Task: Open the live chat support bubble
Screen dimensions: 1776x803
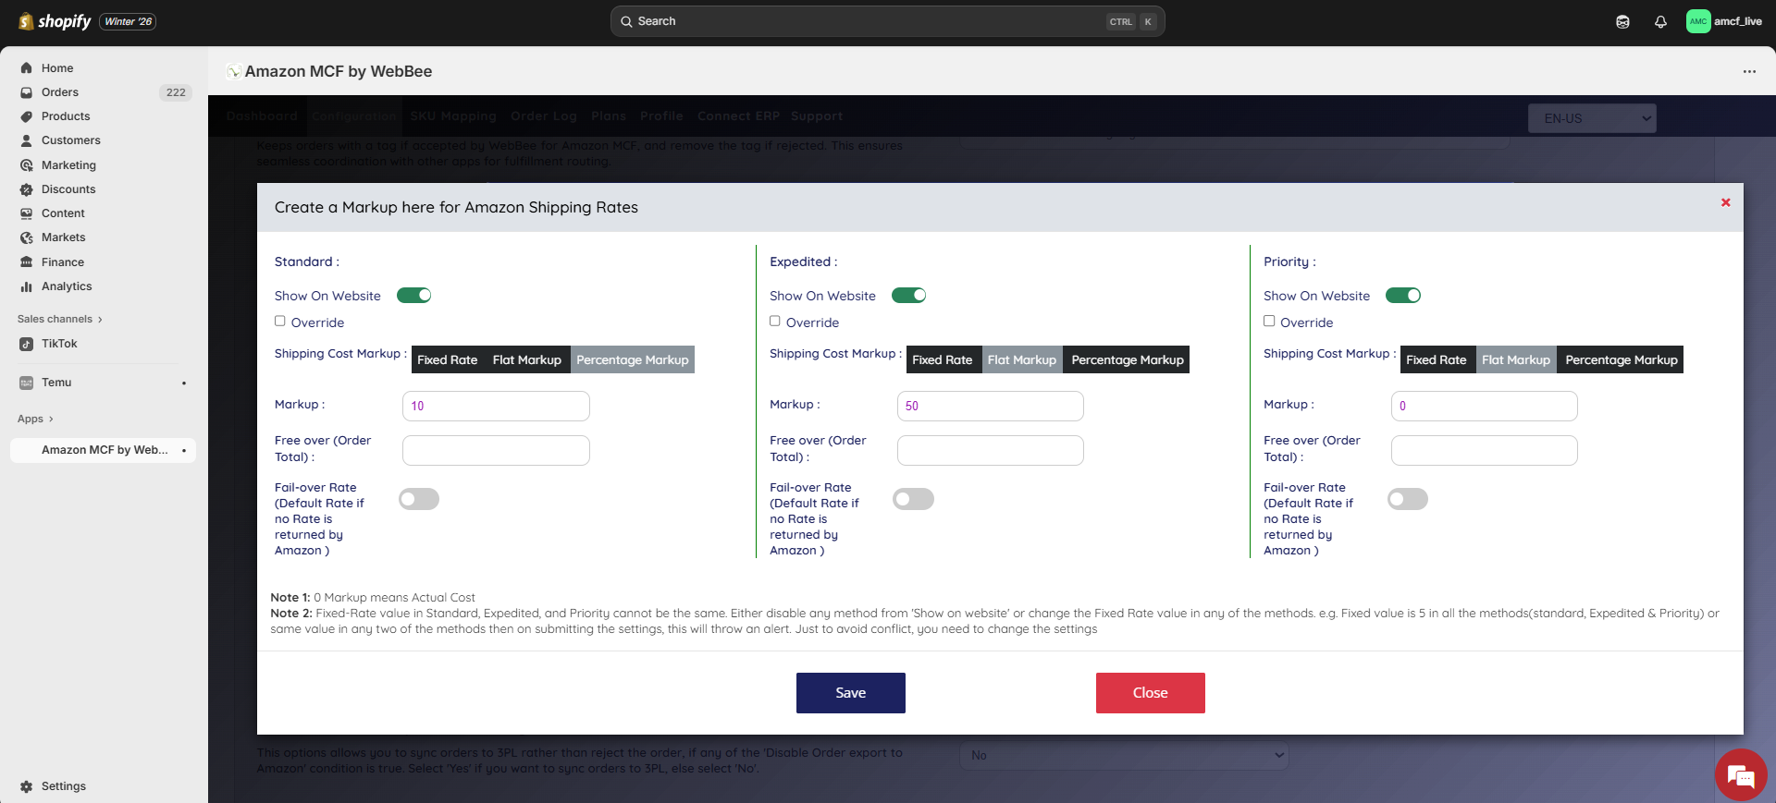Action: (x=1740, y=774)
